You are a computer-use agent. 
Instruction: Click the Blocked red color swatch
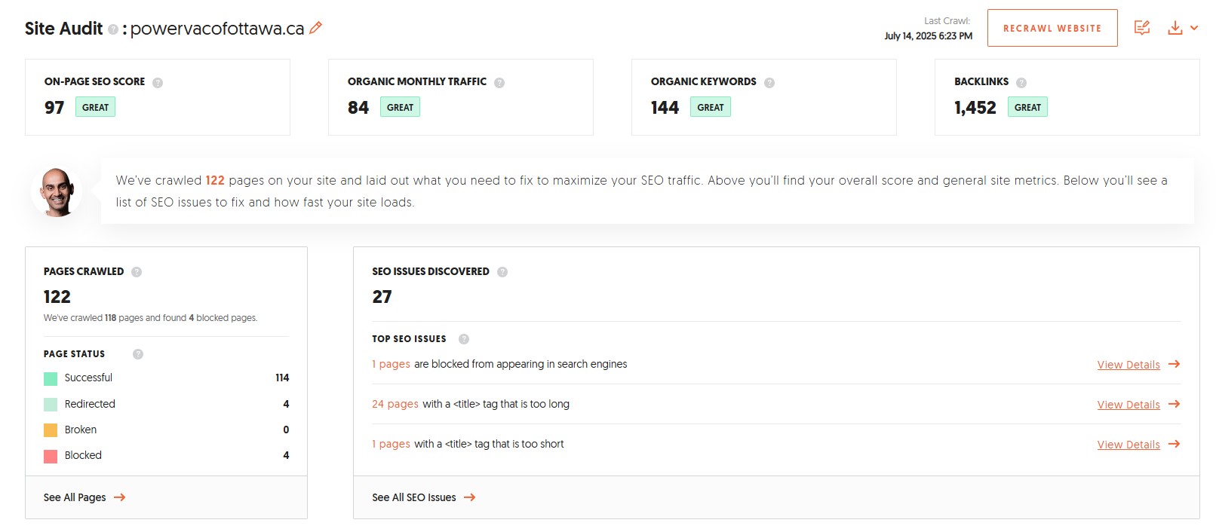51,456
